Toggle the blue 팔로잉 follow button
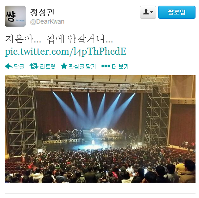Viewport: 199px width, 198px height. pyautogui.click(x=177, y=12)
